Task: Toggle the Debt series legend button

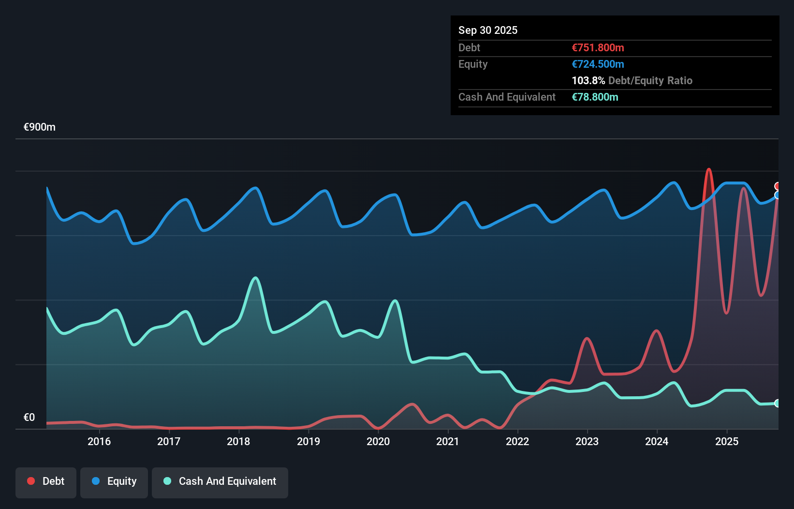Action: [x=46, y=482]
